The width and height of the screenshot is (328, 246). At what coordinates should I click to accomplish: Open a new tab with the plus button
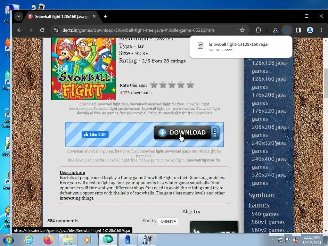pyautogui.click(x=106, y=16)
